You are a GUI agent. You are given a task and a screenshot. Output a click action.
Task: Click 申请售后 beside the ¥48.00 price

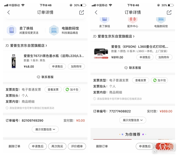pos(57,67)
